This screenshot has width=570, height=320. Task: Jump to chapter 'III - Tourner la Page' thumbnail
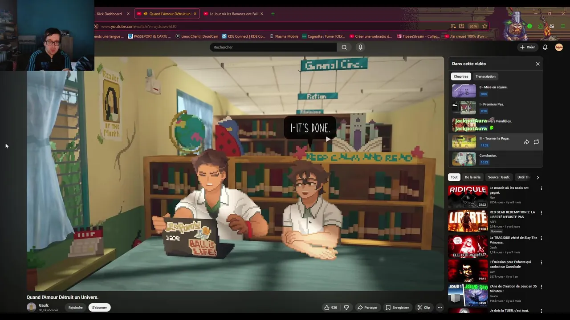464,142
